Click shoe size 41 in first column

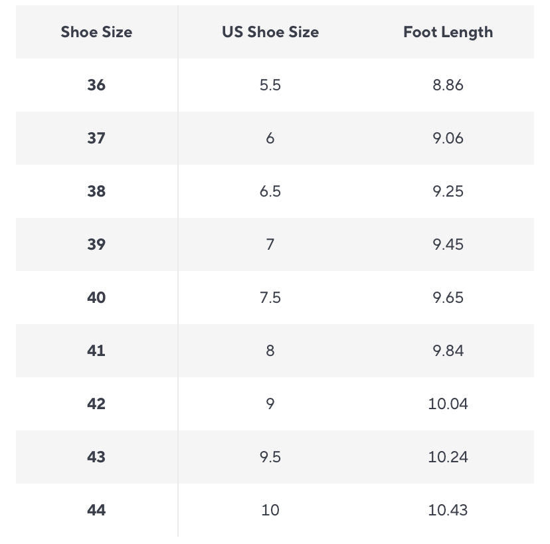(96, 351)
